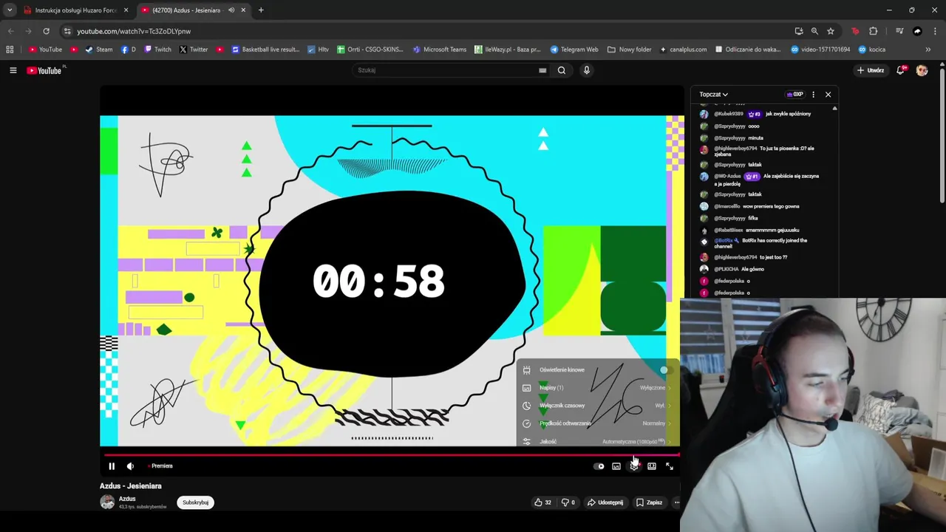The width and height of the screenshot is (946, 532).
Task: Close the live chat panel
Action: point(828,95)
